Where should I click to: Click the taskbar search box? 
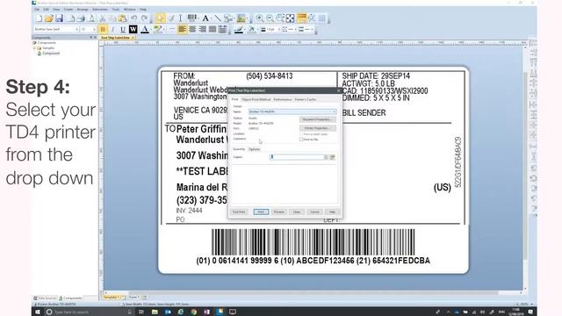[x=88, y=312]
